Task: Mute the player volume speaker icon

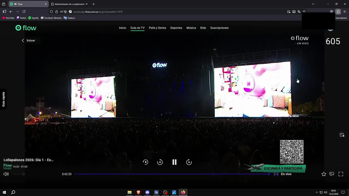Action: pos(6,174)
